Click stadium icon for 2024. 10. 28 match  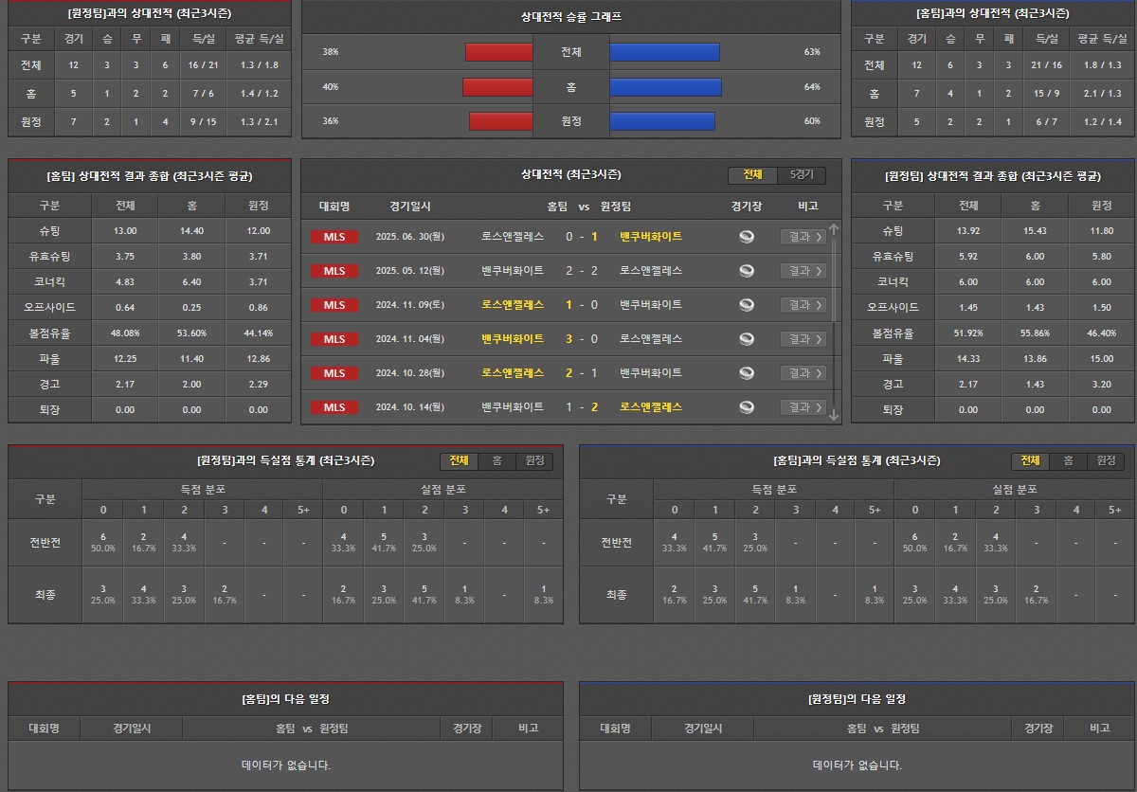tap(747, 373)
